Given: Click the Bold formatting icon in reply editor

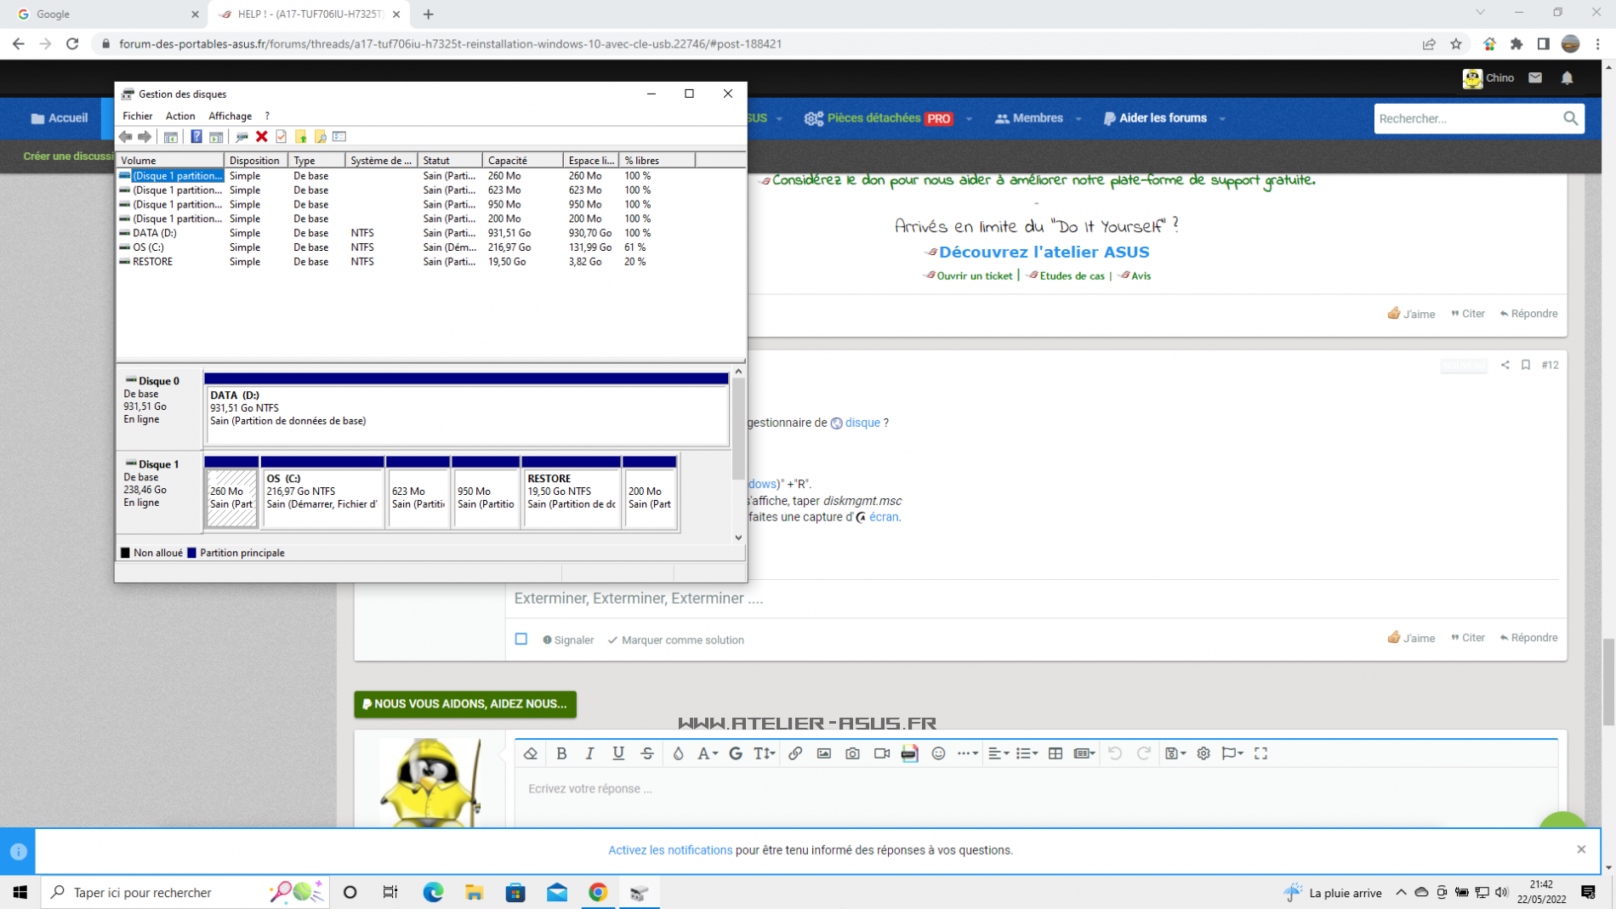Looking at the screenshot, I should [561, 753].
